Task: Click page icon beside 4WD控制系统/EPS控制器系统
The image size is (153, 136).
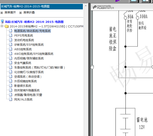Action: pyautogui.click(x=10, y=54)
